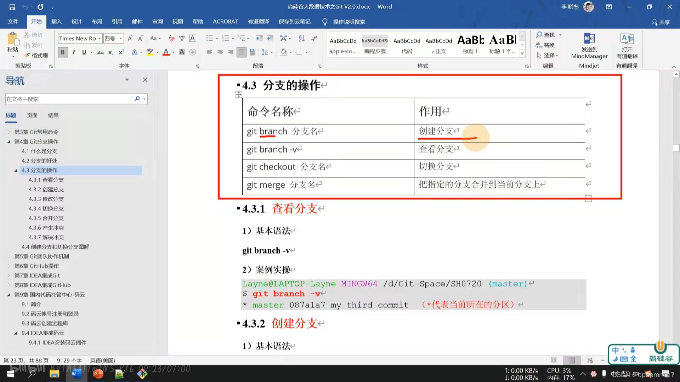Image resolution: width=680 pixels, height=382 pixels.
Task: Click 发送到 MindManager button
Action: click(589, 46)
